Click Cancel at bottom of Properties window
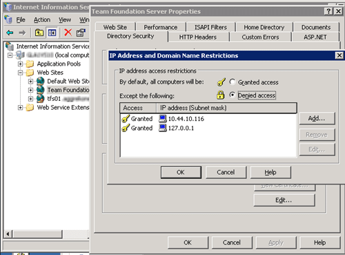The height and width of the screenshot is (255, 345). (x=232, y=243)
